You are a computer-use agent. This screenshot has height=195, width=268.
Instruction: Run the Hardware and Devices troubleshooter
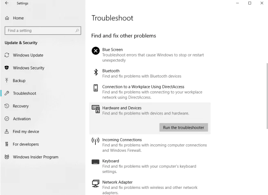click(183, 128)
